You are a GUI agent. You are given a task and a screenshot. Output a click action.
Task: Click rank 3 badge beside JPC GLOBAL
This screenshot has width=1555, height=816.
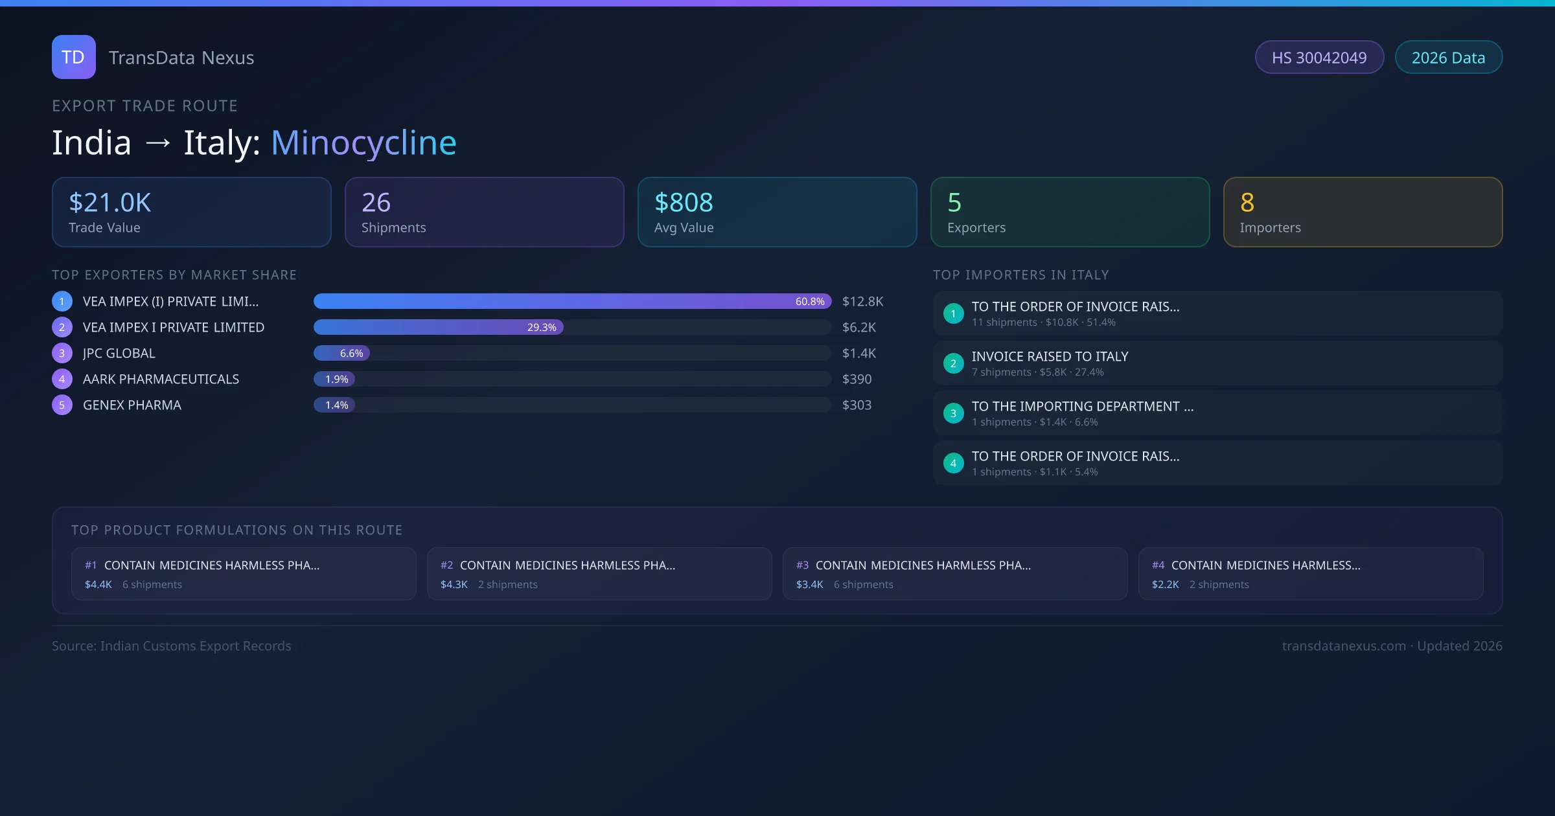point(62,353)
